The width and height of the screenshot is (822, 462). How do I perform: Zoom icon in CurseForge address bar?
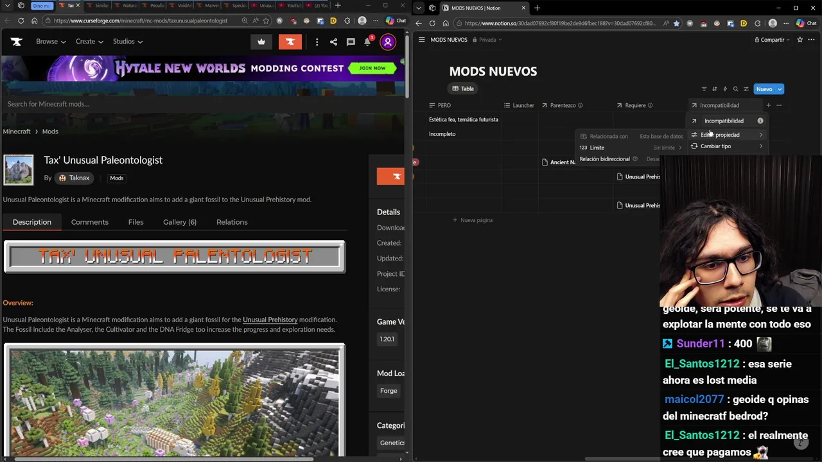[x=244, y=21]
